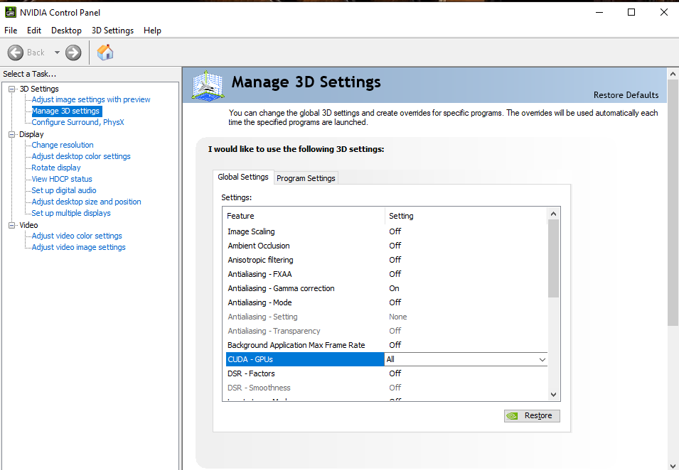Open the Desktop menu
679x470 pixels.
[66, 31]
